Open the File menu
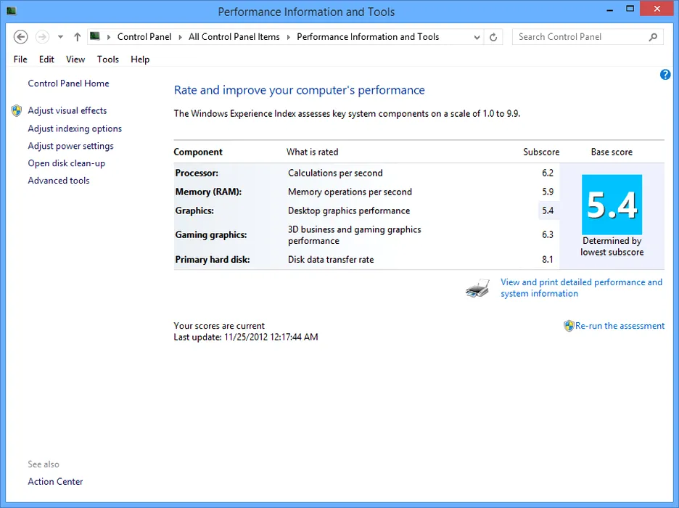679x508 pixels. [x=20, y=60]
